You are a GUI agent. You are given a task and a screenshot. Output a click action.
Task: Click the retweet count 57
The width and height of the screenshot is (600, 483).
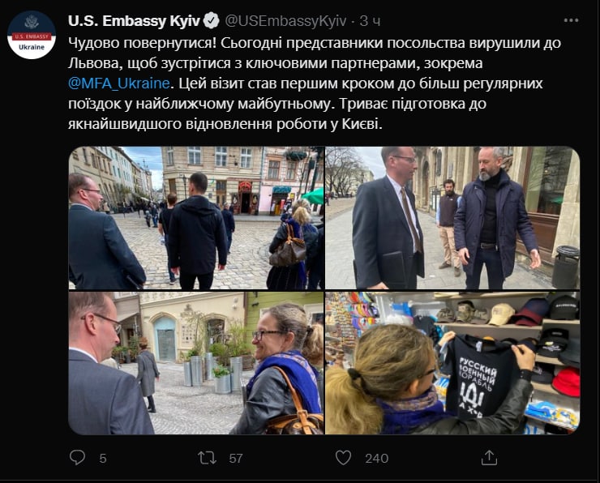(236, 458)
